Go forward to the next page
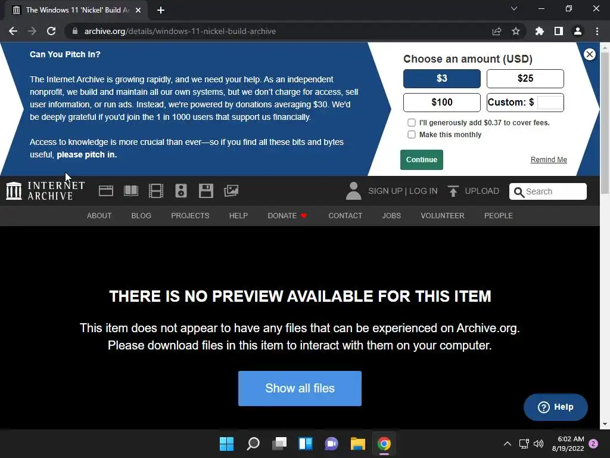 pos(32,31)
